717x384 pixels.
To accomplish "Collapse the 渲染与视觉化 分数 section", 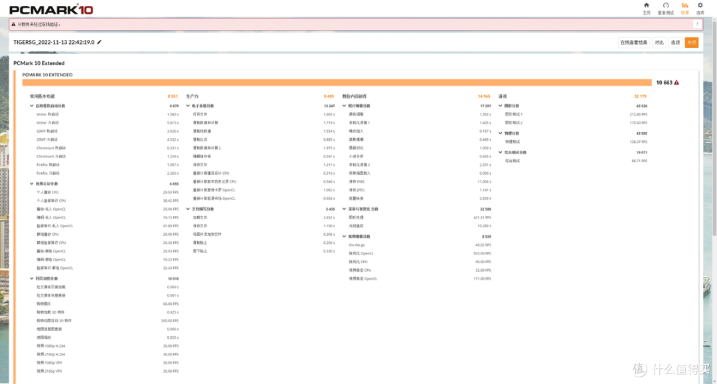I will (x=345, y=209).
